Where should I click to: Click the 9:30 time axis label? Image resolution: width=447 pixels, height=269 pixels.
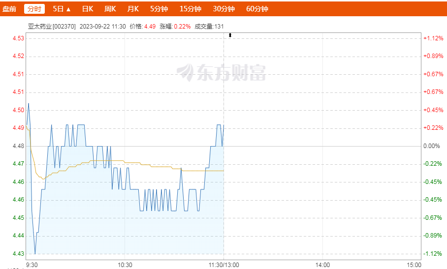point(32,265)
